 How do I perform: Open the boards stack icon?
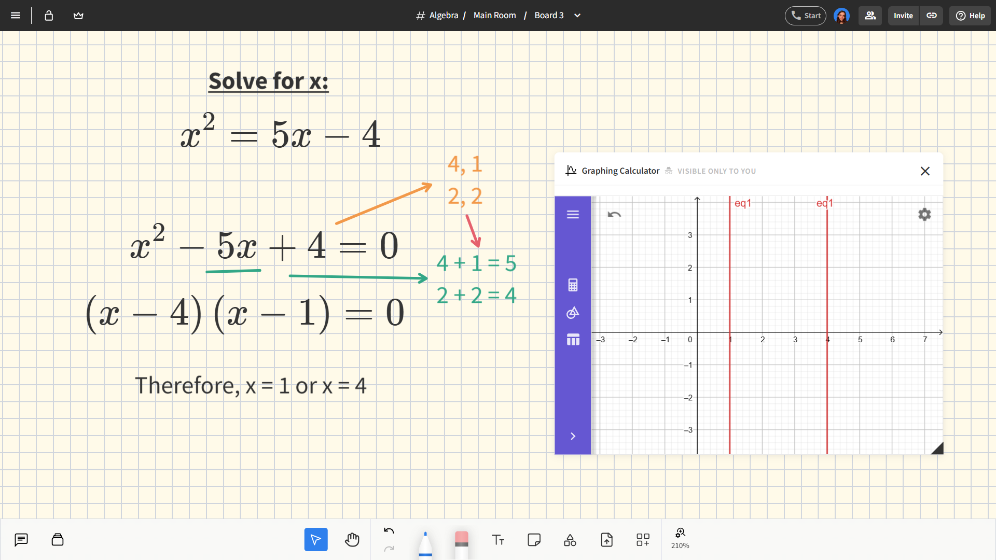click(58, 540)
